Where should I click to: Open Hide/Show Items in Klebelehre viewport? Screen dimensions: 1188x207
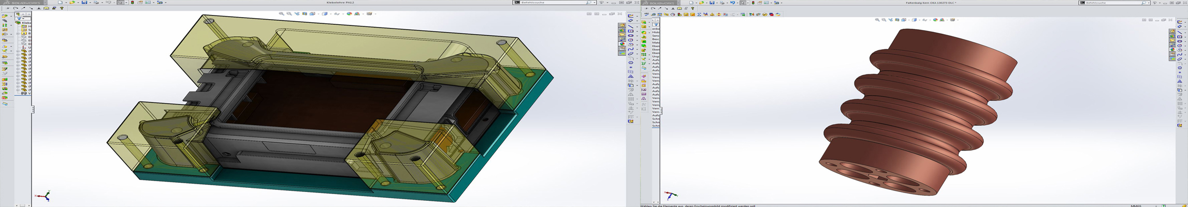point(337,14)
